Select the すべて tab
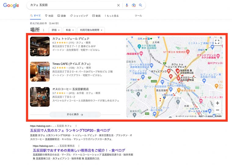Image resolution: width=232 pixels, height=165 pixels. [x=35, y=16]
